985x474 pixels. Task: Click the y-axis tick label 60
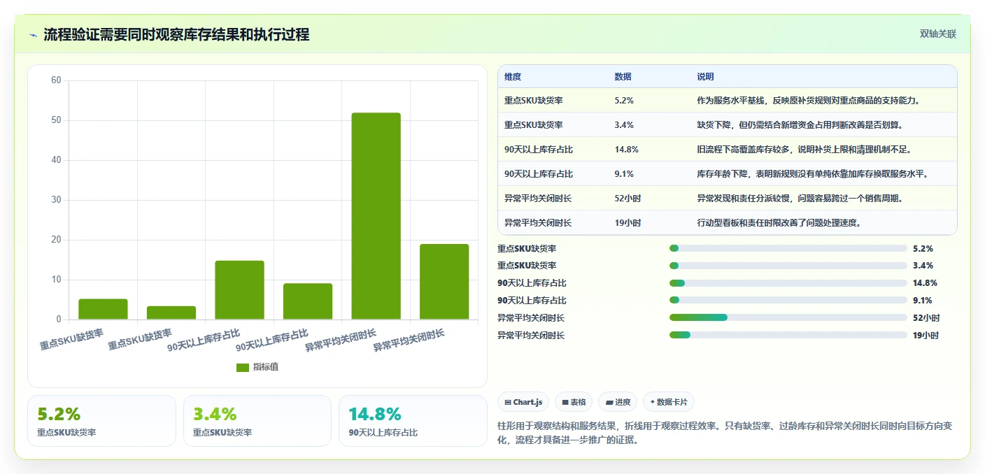pyautogui.click(x=56, y=80)
